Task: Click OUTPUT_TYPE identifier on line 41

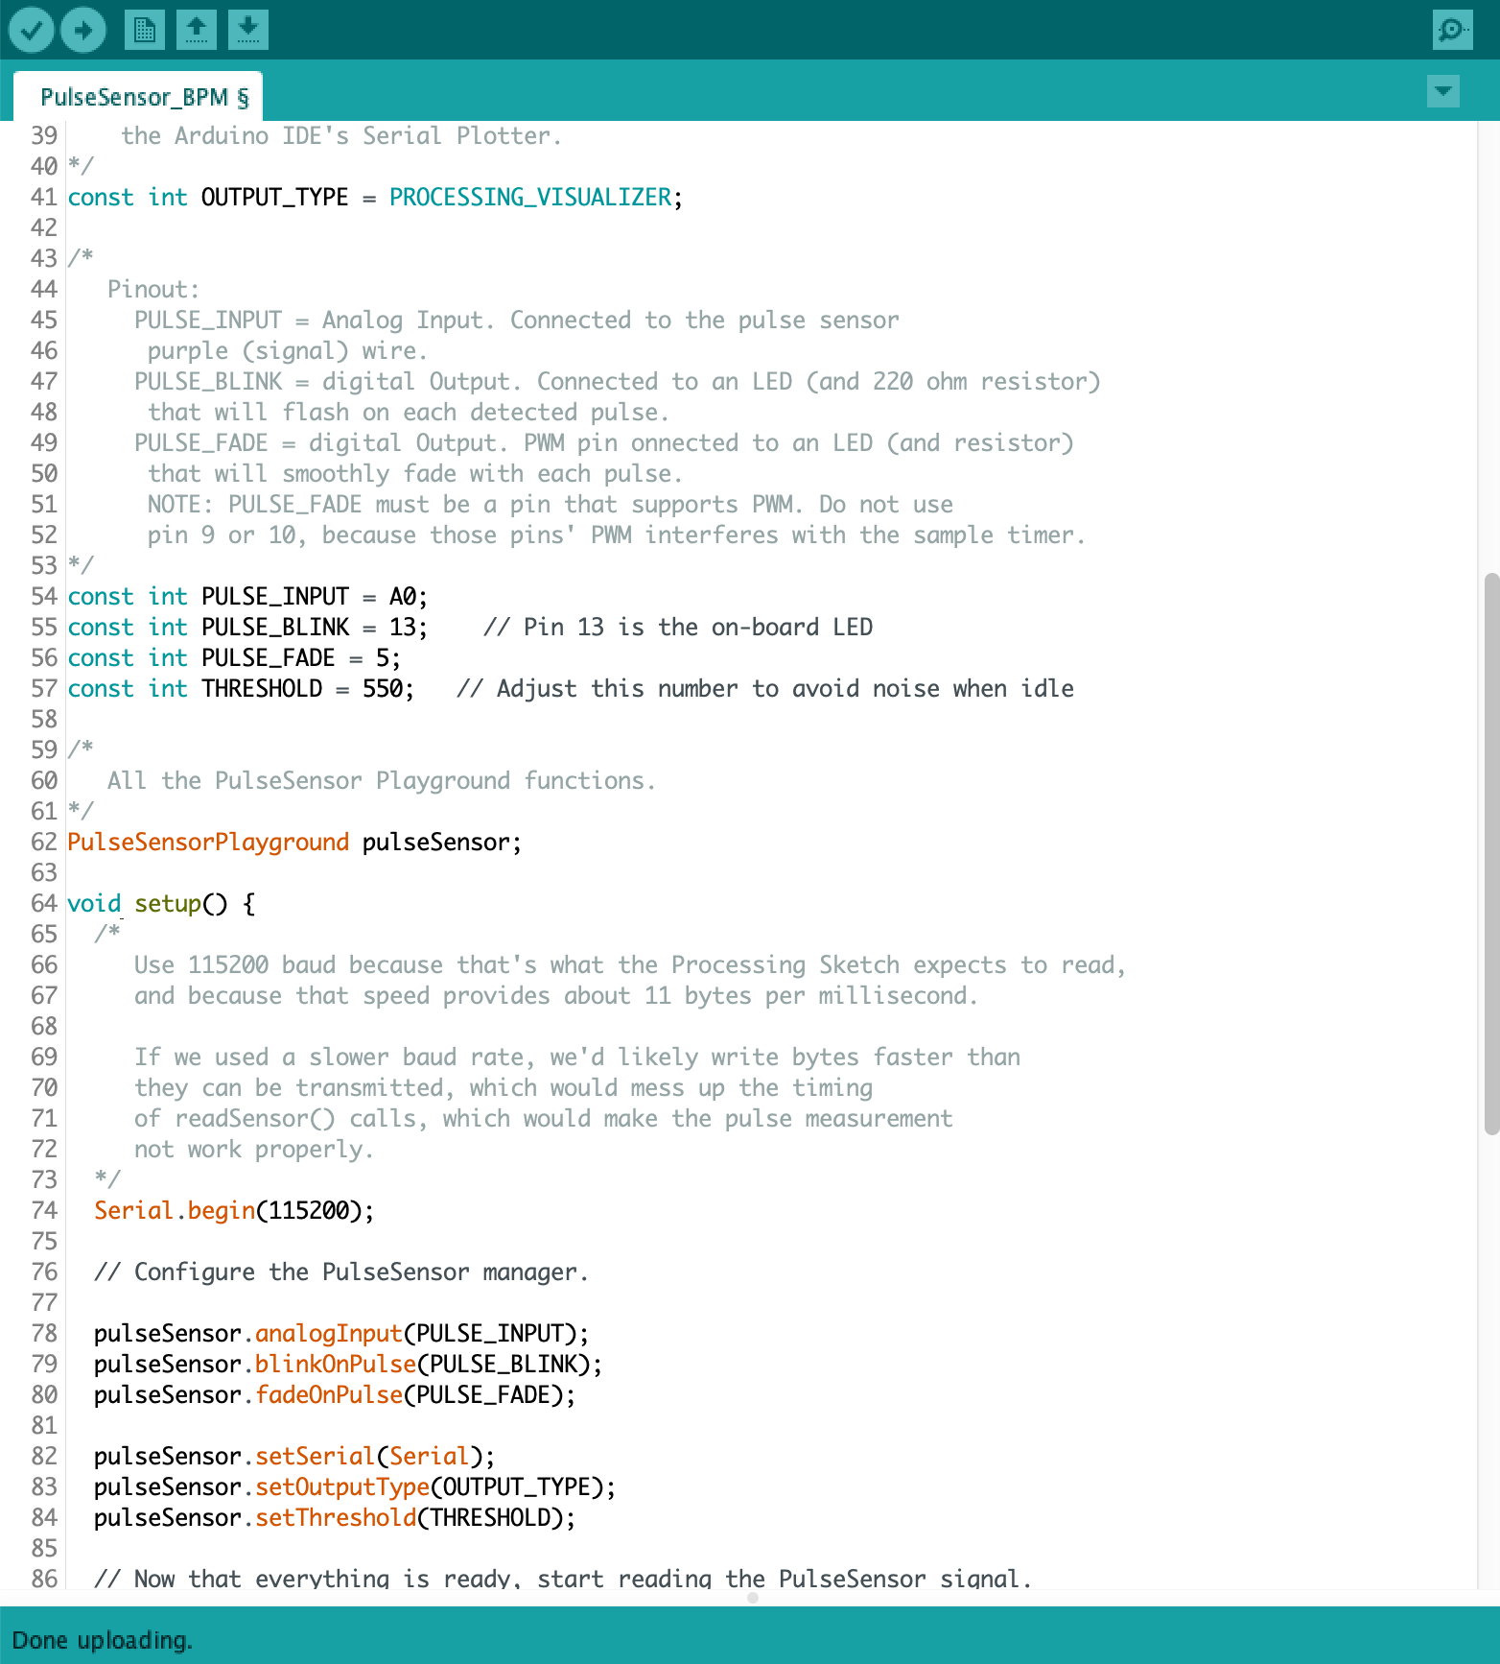Action: 274,197
